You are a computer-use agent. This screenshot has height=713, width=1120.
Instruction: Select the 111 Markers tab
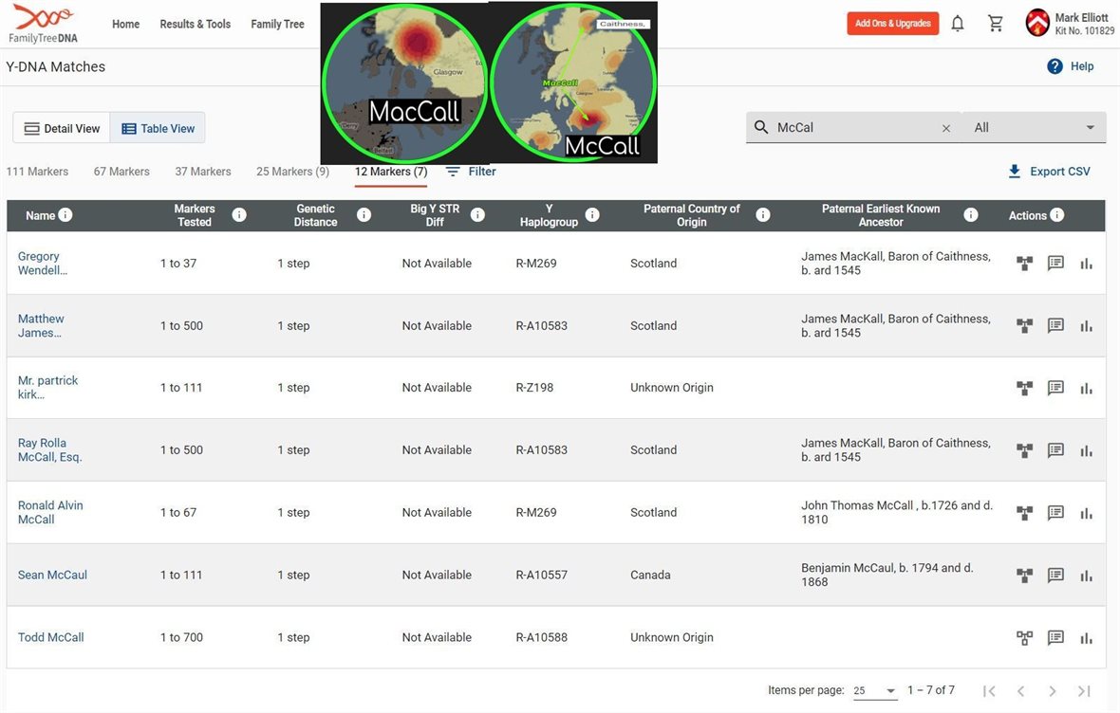(x=37, y=172)
